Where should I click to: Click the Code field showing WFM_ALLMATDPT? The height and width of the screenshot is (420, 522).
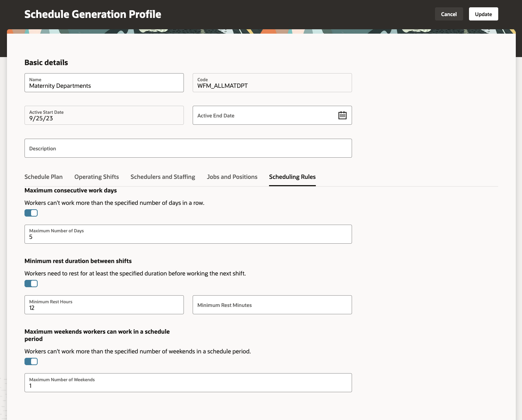point(272,83)
